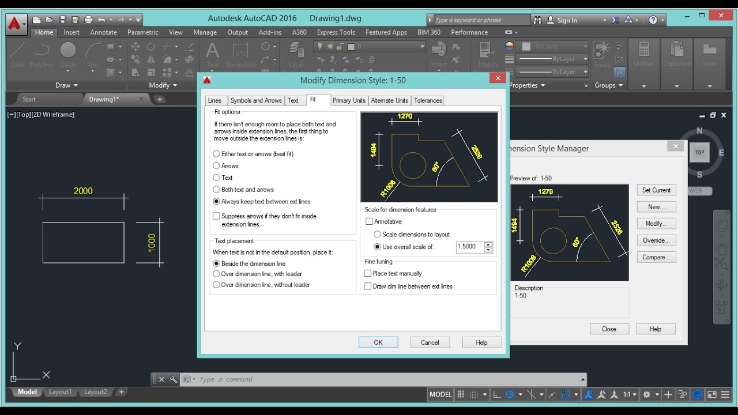The image size is (738, 415).
Task: Click the Open folder icon in quick access toolbar
Action: [50, 20]
